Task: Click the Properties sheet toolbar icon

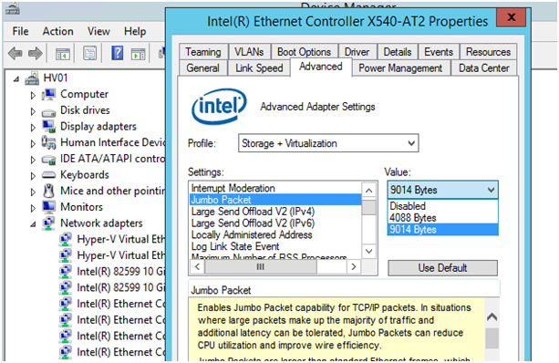Action: point(90,54)
